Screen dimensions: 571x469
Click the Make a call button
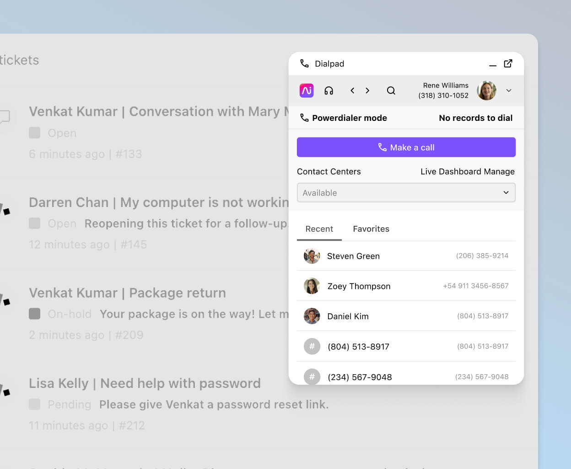tap(406, 147)
